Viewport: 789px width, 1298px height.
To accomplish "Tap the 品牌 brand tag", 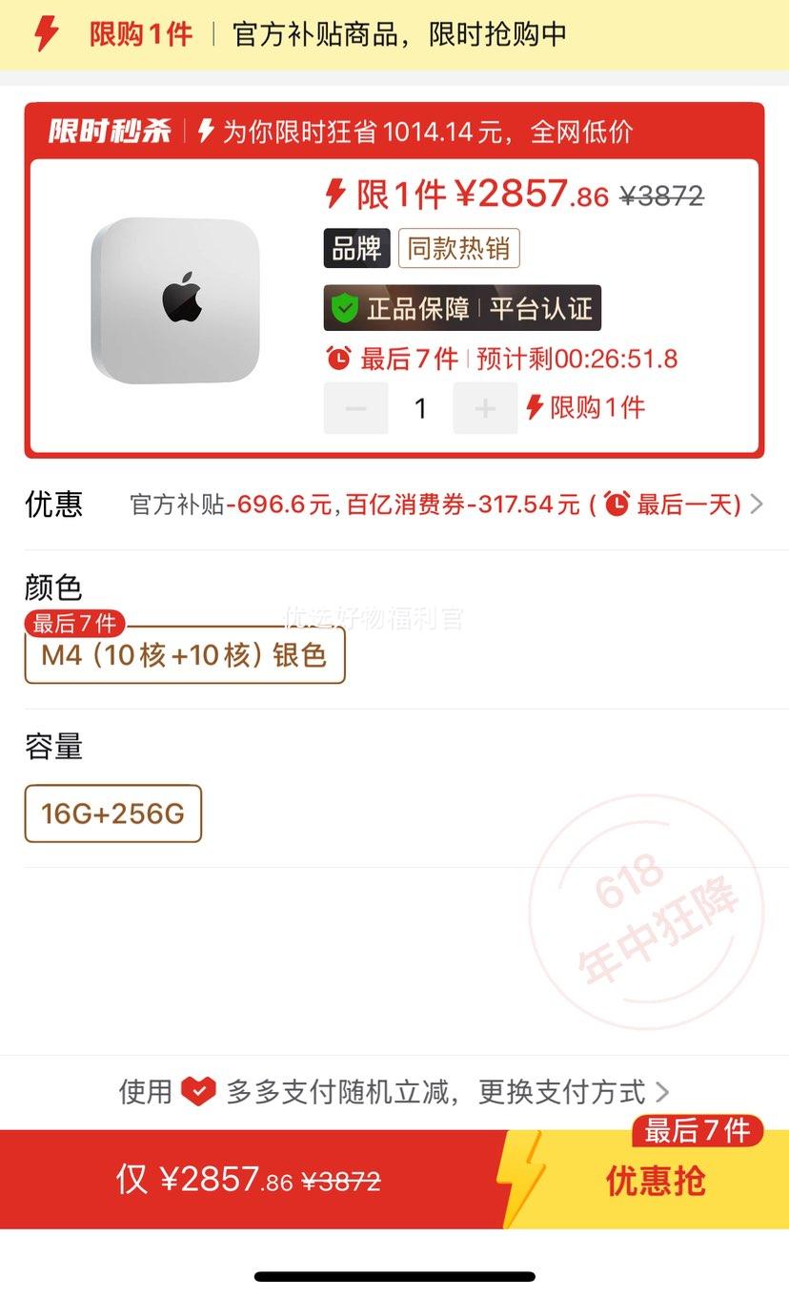I will point(356,249).
